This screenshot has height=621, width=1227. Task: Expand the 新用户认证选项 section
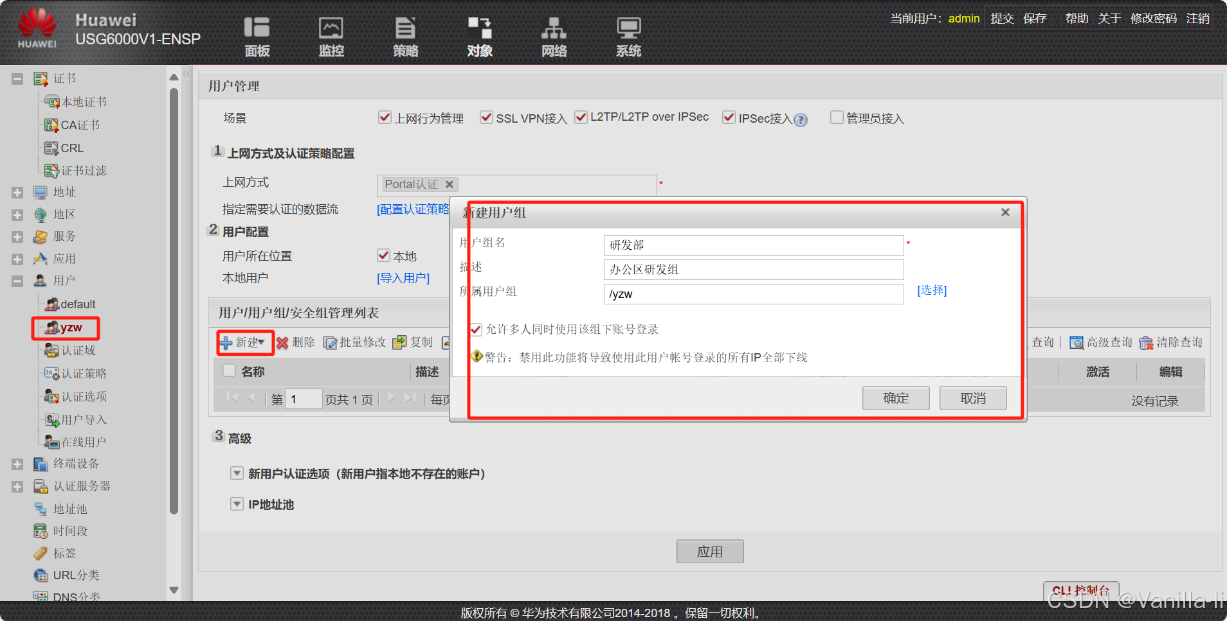pos(237,473)
